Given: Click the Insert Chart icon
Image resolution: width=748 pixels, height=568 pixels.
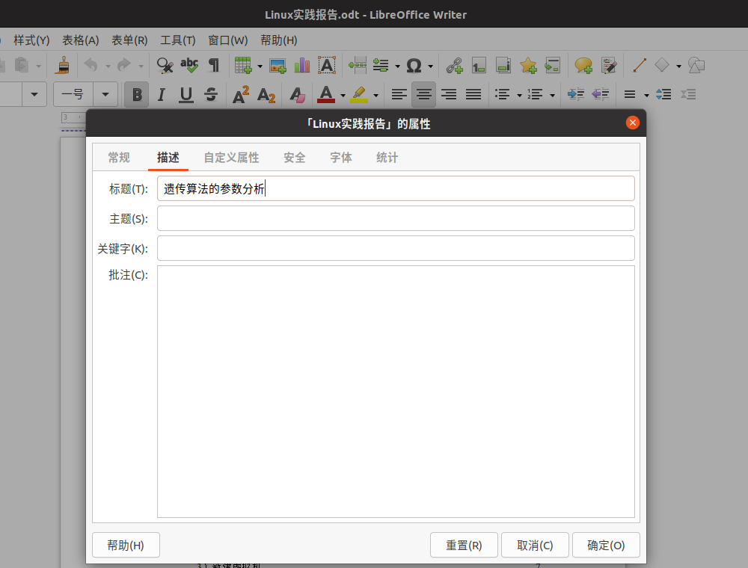Looking at the screenshot, I should [302, 66].
